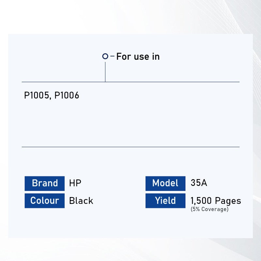Image resolution: width=261 pixels, height=261 pixels.
Task: Select the P1005 printer model text
Action: pyautogui.click(x=37, y=96)
